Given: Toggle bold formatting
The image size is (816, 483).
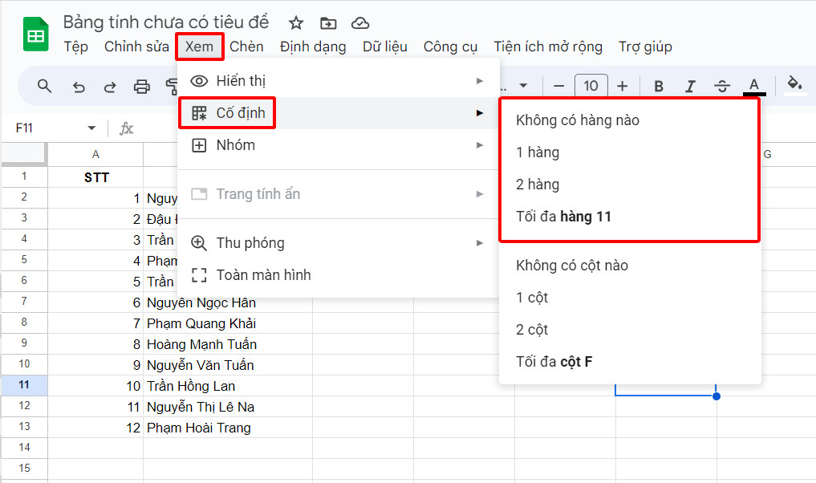Looking at the screenshot, I should coord(658,86).
